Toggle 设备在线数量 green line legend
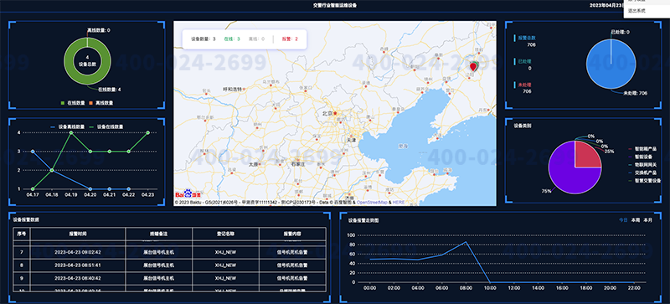 point(106,126)
